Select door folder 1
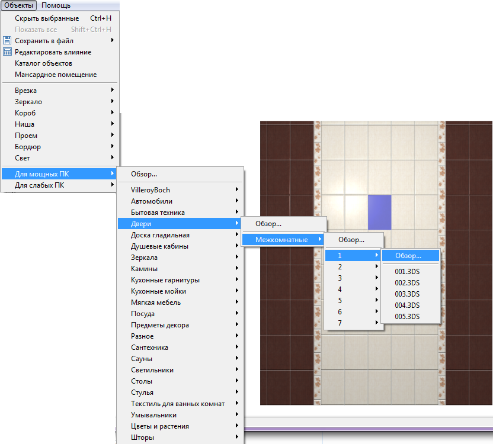 (353, 256)
